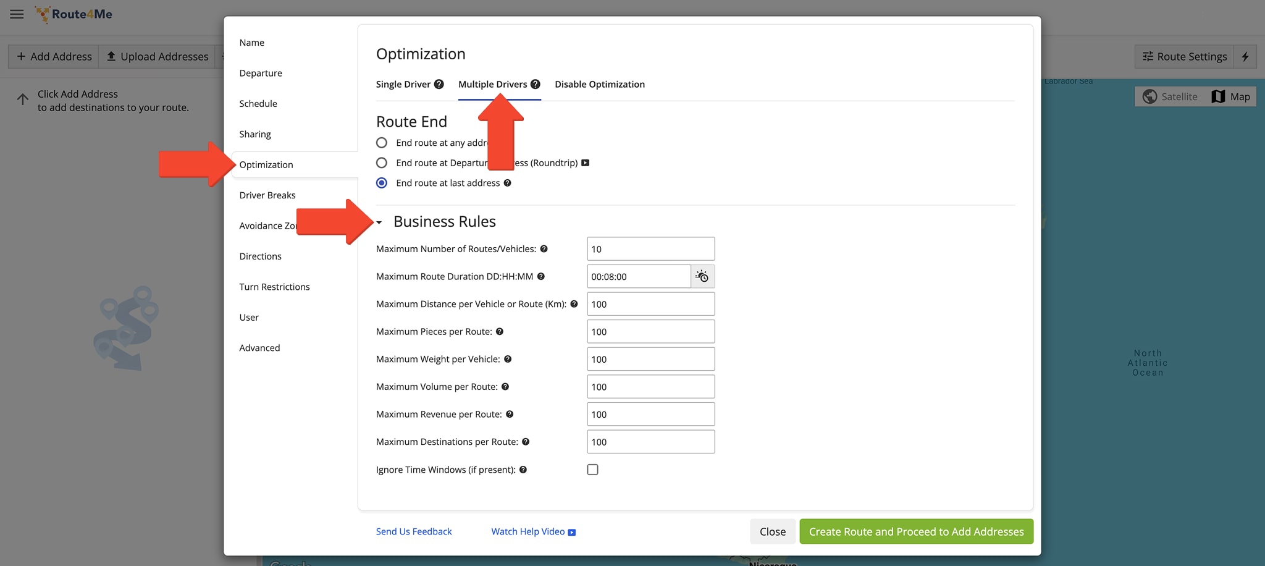Collapse the Business Rules section
This screenshot has height=566, width=1265.
(379, 222)
